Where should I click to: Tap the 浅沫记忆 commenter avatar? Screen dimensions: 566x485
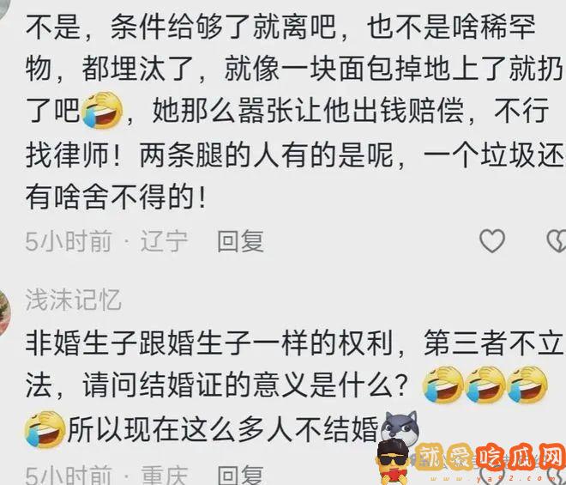[x=5, y=313]
